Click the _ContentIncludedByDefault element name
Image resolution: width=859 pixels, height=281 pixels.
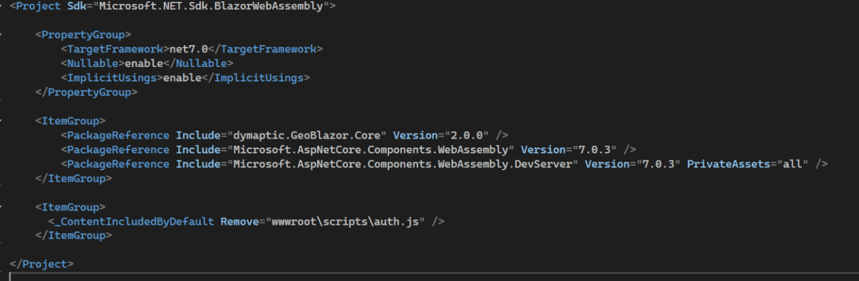[x=134, y=222]
